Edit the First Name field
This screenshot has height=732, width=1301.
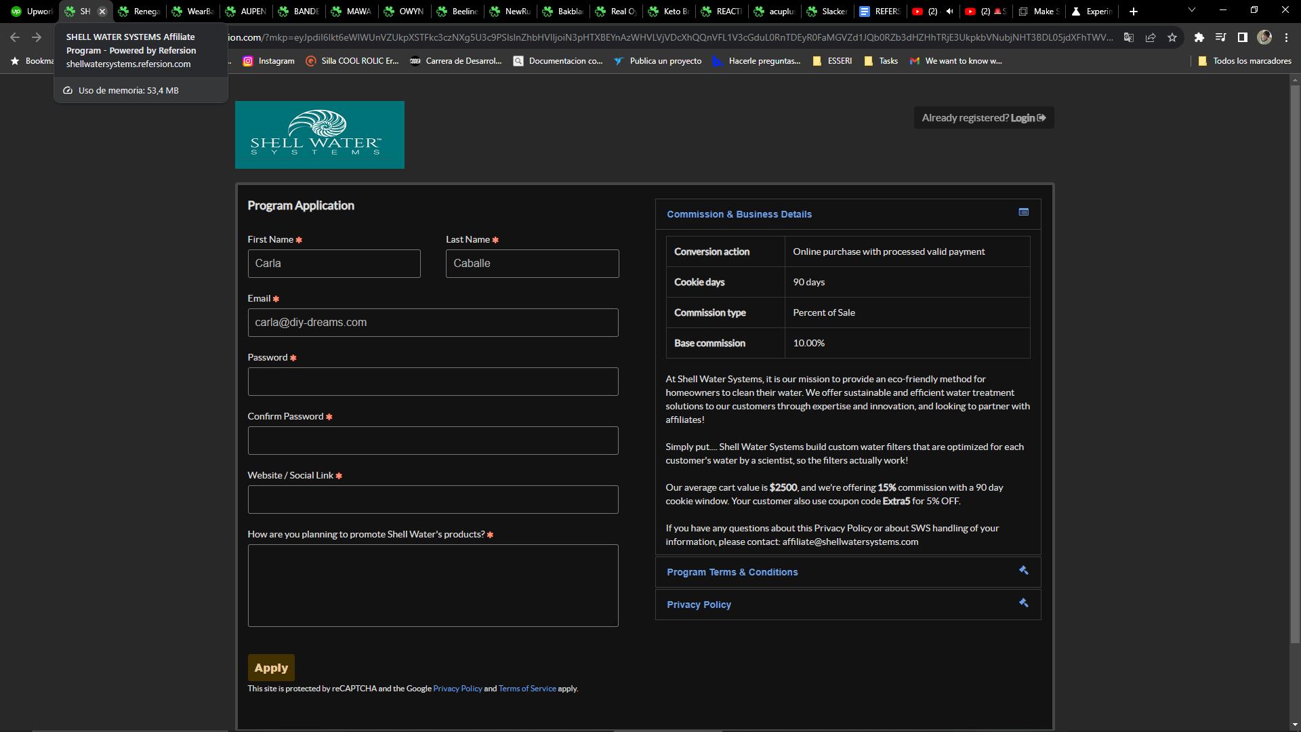pyautogui.click(x=334, y=264)
